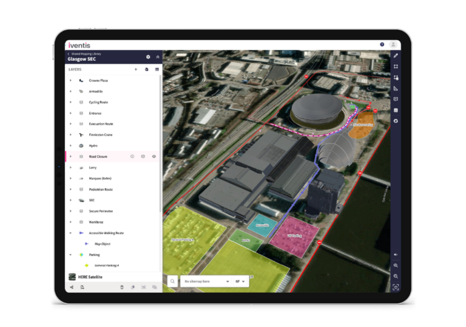
Task: Select the Hydro layer row
Action: 113,146
